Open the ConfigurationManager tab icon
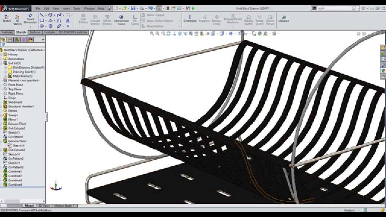386x217 pixels. click(17, 40)
